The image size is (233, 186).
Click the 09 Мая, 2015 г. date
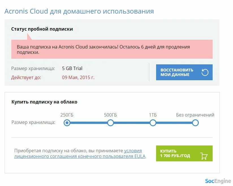78,77
